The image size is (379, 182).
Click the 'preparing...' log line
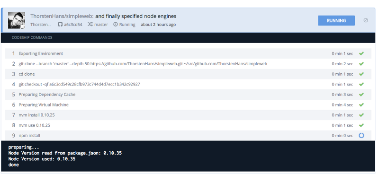pos(24,147)
